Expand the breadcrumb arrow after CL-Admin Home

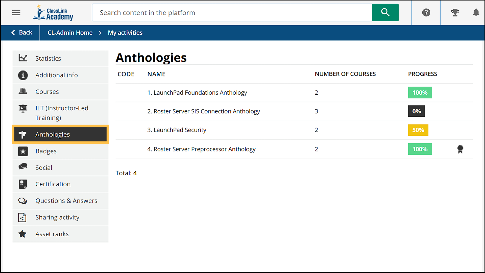click(x=100, y=33)
